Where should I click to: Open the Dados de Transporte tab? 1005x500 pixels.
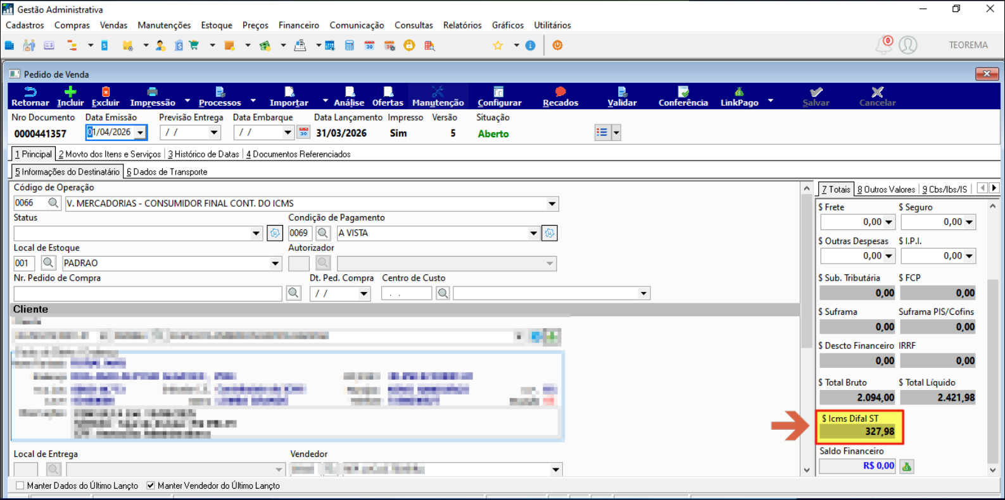pos(167,172)
